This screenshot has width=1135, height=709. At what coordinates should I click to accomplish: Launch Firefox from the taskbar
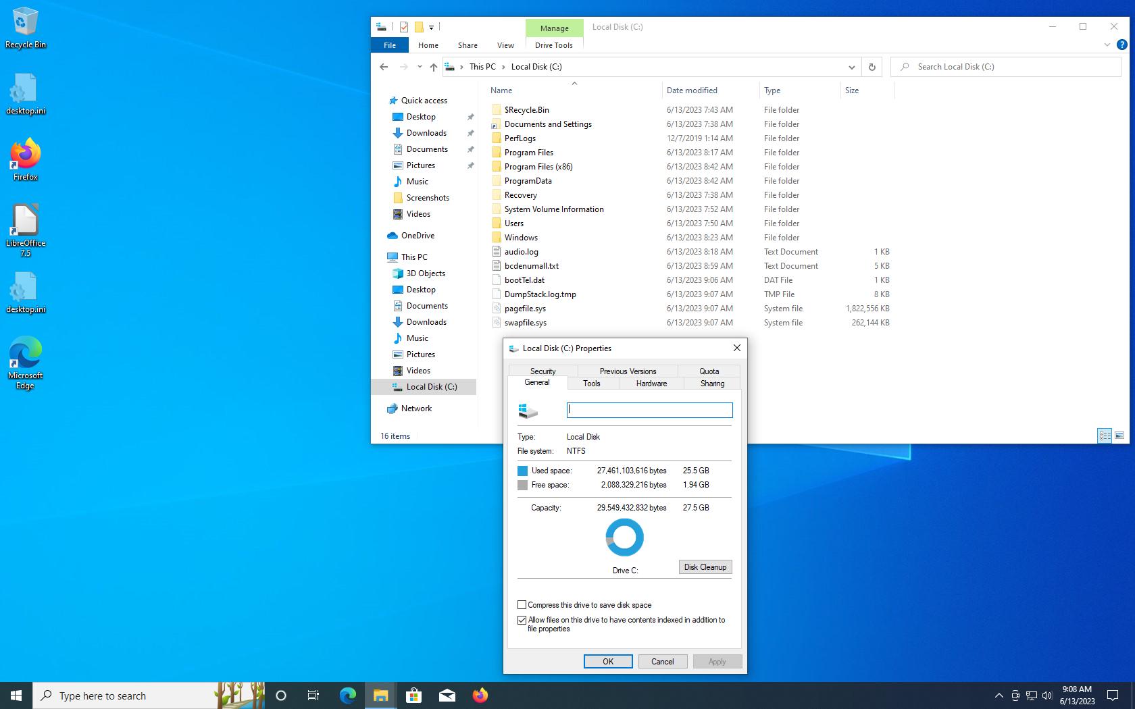480,695
